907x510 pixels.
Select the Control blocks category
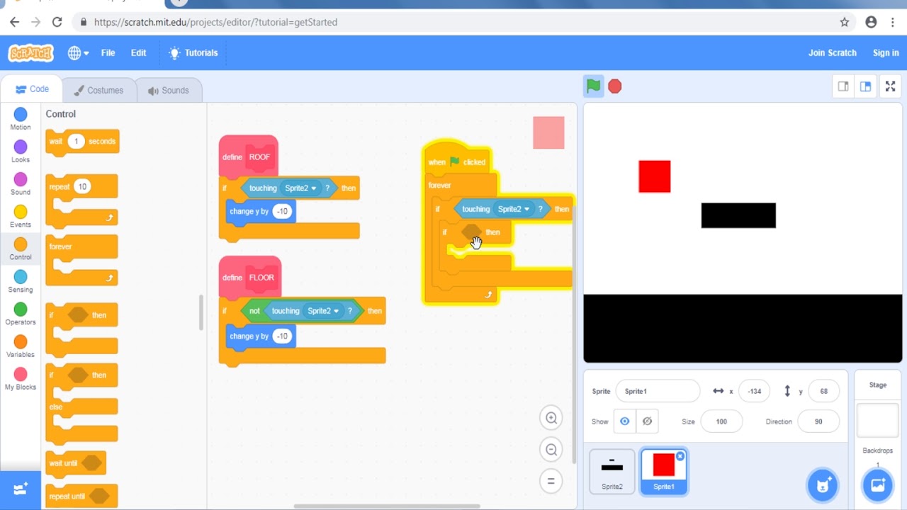(21, 249)
